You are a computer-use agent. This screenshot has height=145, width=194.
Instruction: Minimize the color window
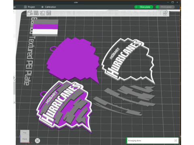[168, 2]
